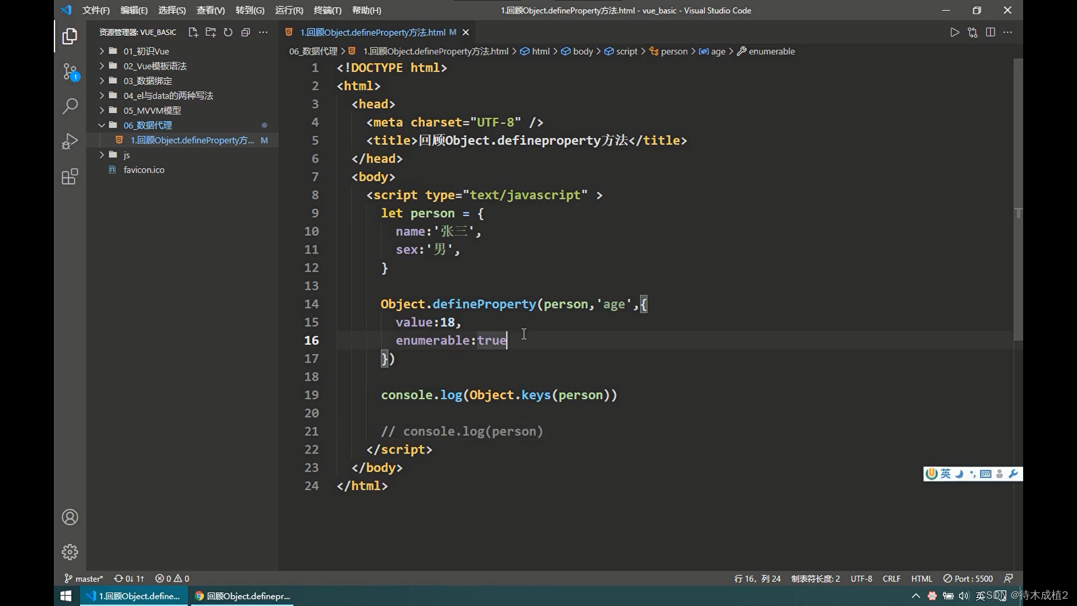Refresh the explorer file tree
This screenshot has height=606, width=1077.
[228, 33]
